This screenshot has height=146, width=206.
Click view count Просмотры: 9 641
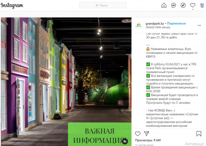click(148, 140)
